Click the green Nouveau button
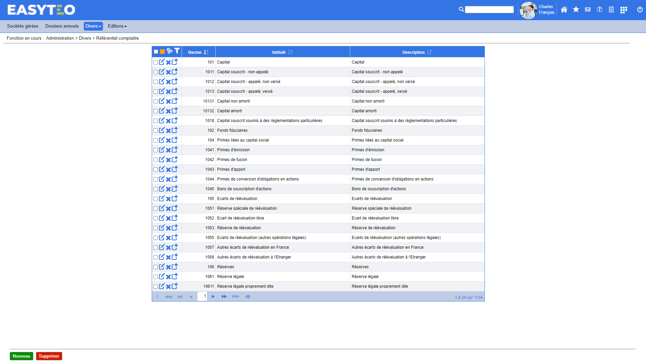The image size is (646, 362). click(x=22, y=356)
